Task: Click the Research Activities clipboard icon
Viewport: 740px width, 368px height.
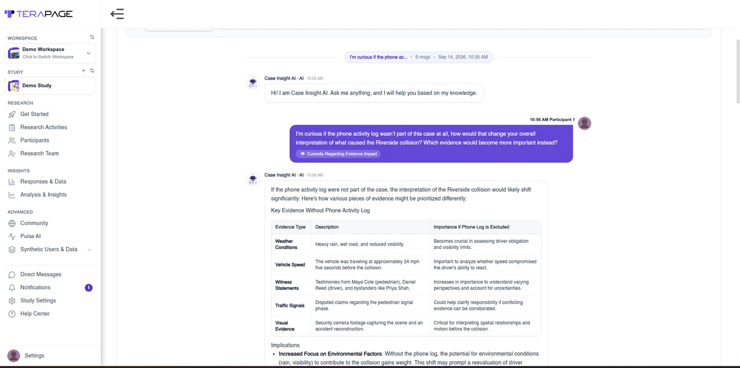Action: (12, 127)
